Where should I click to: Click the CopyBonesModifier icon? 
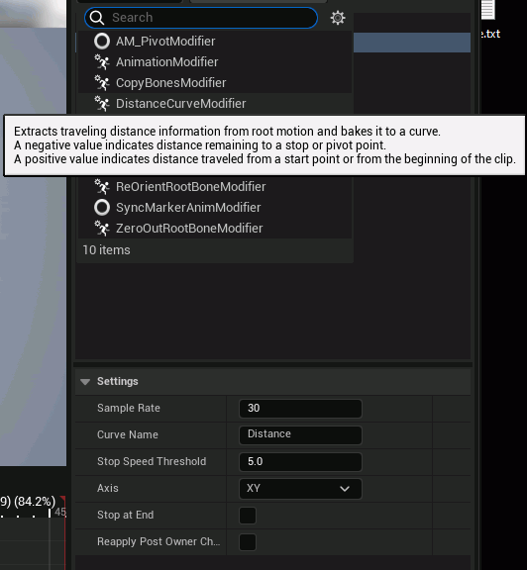click(x=102, y=83)
